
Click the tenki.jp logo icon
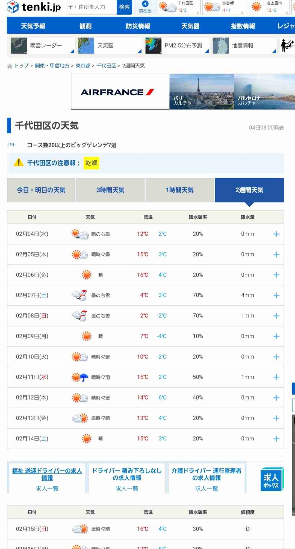click(x=13, y=7)
